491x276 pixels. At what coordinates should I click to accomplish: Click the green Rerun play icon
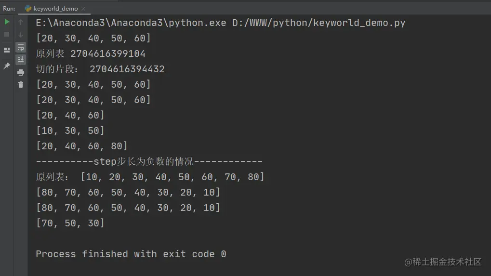point(7,22)
